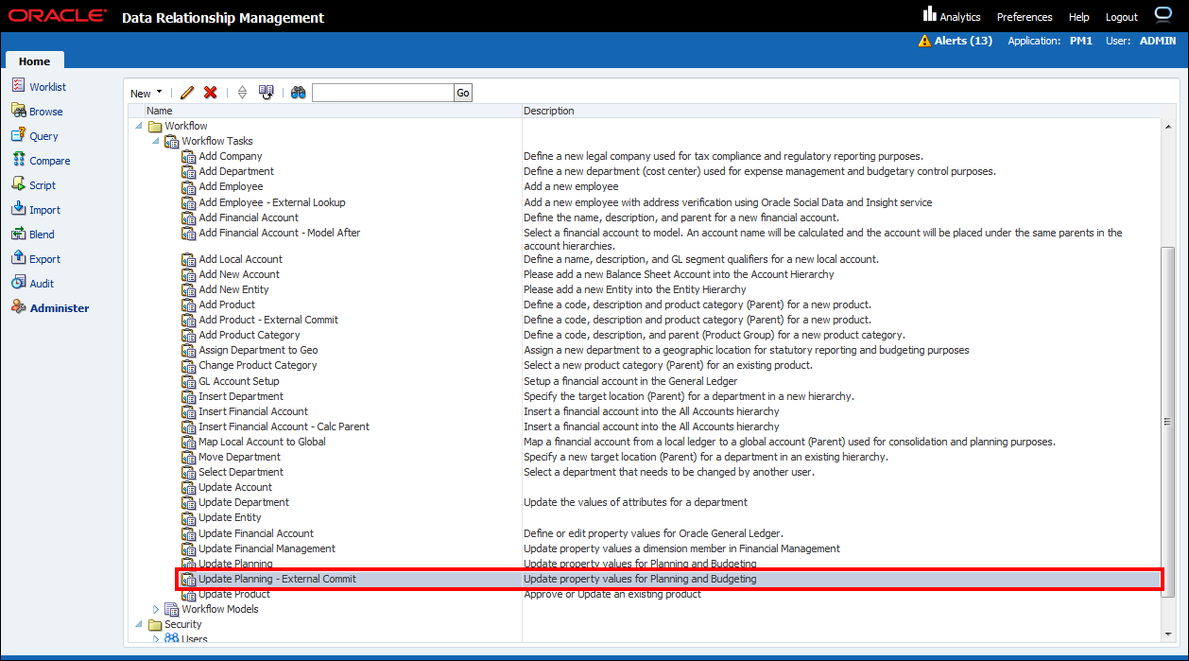The image size is (1189, 661).
Task: Click the Move Department task icon
Action: click(x=189, y=458)
